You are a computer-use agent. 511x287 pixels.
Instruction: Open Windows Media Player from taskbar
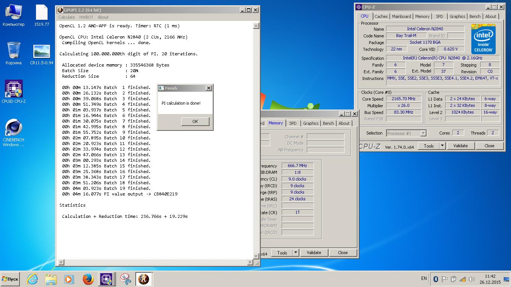pyautogui.click(x=69, y=279)
